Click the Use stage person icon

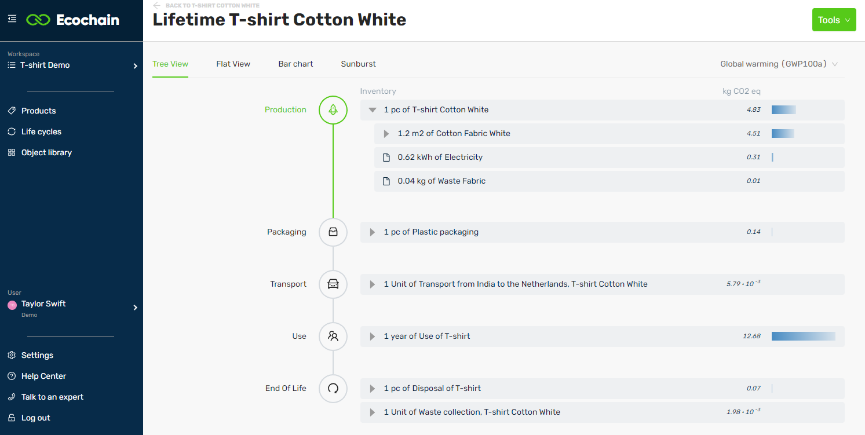(333, 337)
